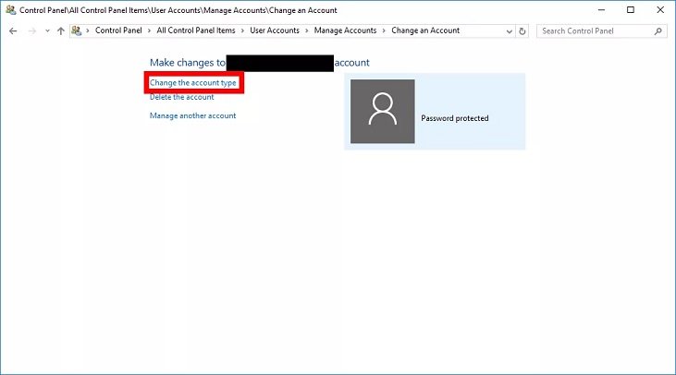Jump to Manage Accounts breadcrumb
Image resolution: width=676 pixels, height=375 pixels.
pos(345,30)
